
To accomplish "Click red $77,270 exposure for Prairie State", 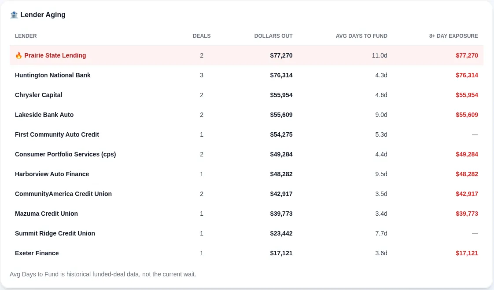I will point(467,55).
